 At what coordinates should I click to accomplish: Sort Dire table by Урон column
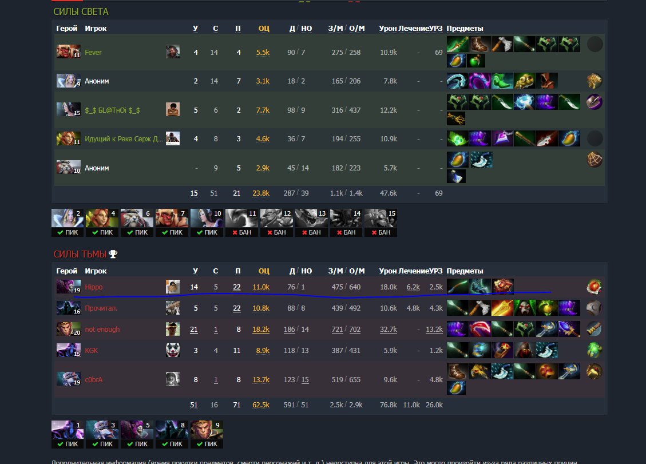(388, 271)
